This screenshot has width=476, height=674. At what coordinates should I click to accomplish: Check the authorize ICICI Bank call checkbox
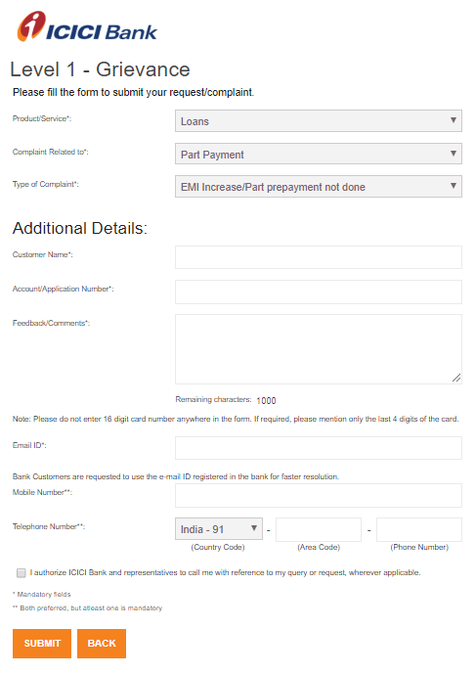click(x=22, y=572)
